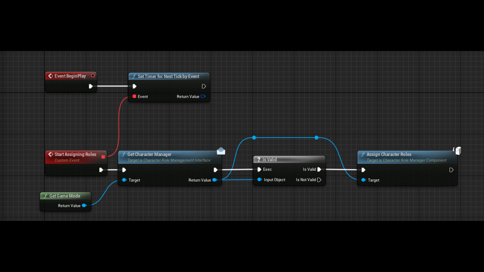Click the envelope message icon on Get Character Manager
Viewport: 484px width, 272px height.
221,151
